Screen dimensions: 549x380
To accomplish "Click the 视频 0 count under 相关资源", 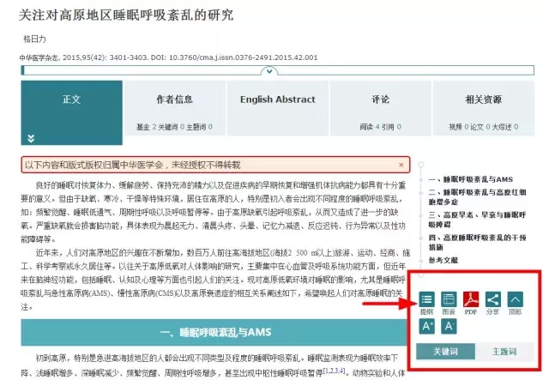I will (x=459, y=127).
